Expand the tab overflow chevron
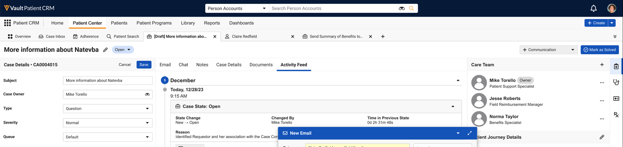623x147 pixels. [x=615, y=36]
